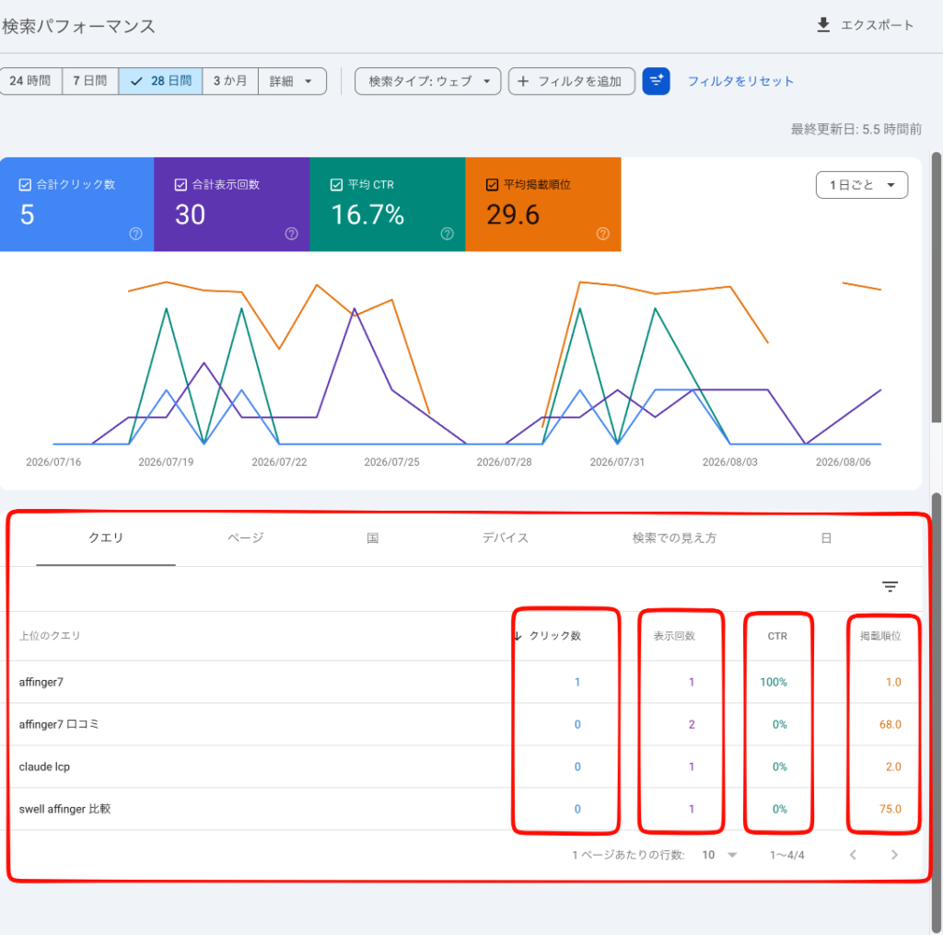Select the 7 日間 date range
Viewport: 943px width, 935px height.
[x=90, y=81]
